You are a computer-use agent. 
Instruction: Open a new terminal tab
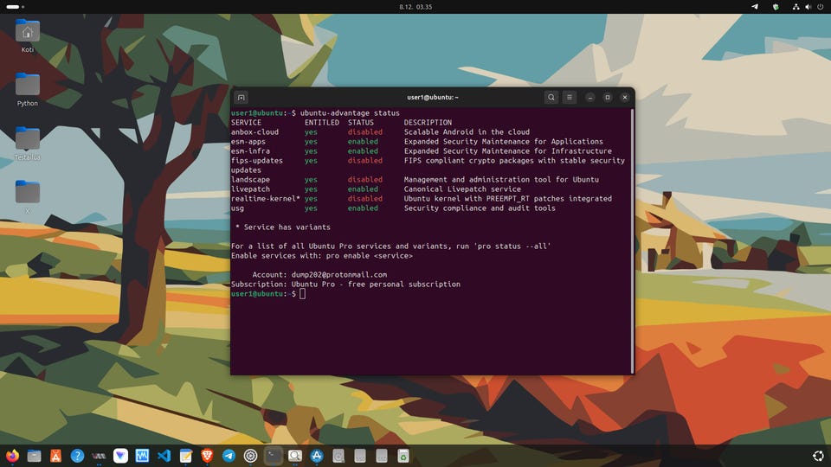[x=242, y=98]
